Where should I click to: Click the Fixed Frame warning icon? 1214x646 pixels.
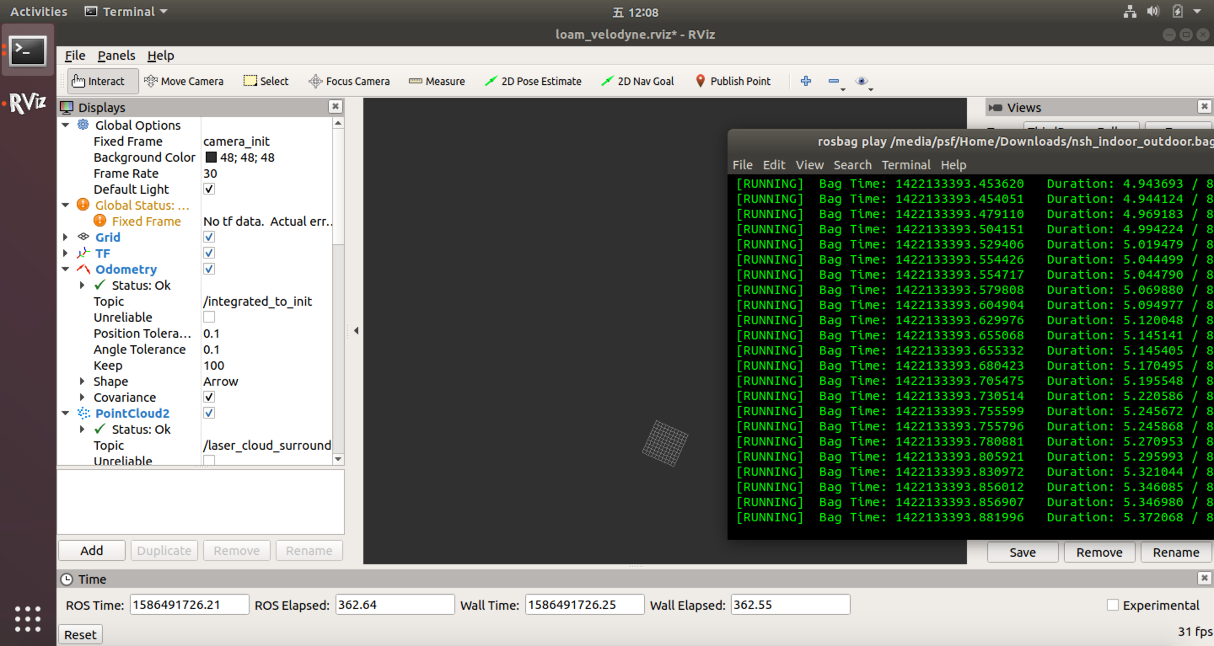[x=99, y=221]
